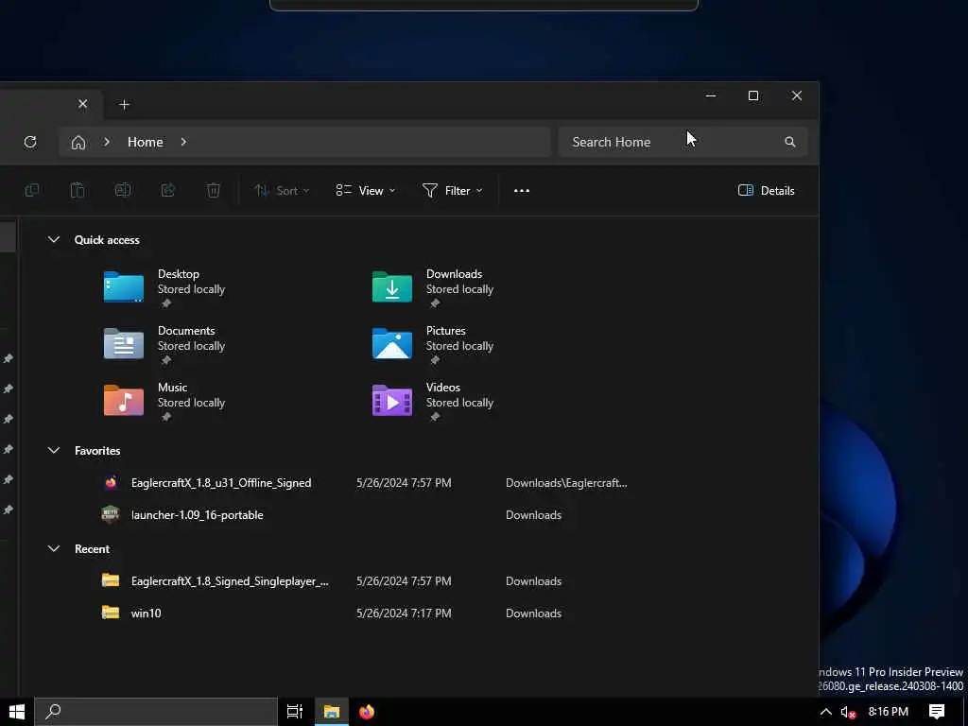The width and height of the screenshot is (968, 726).
Task: Click the pin icon under Documents
Action: (166, 360)
